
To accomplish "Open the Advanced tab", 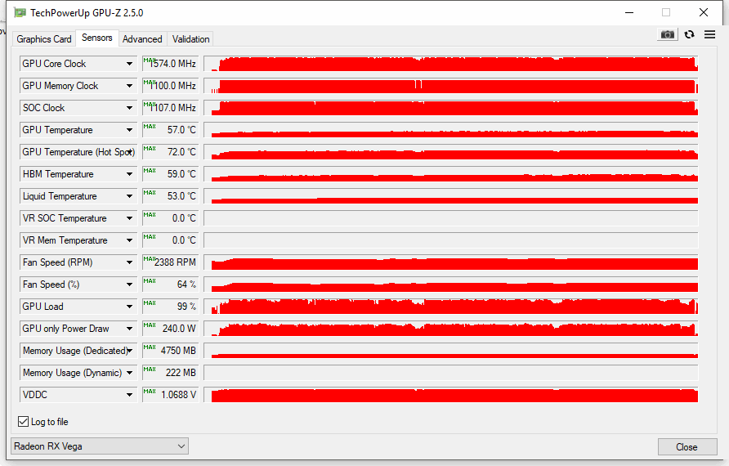I will 142,39.
